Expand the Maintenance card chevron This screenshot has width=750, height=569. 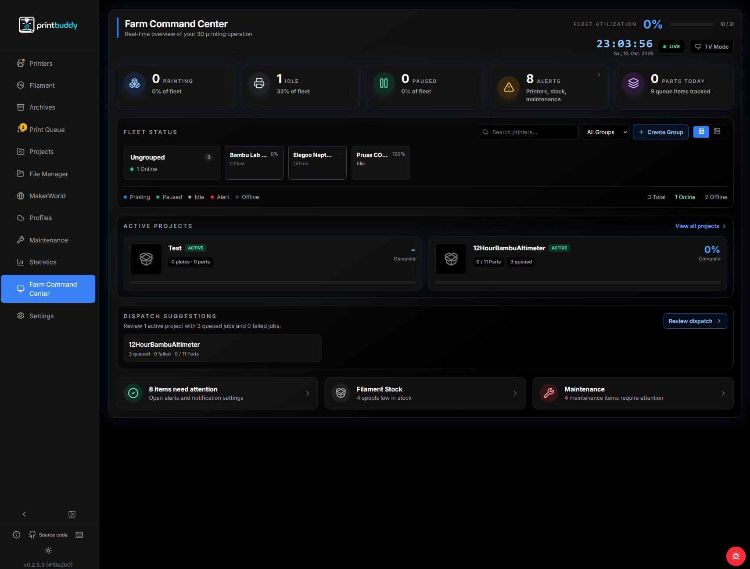(723, 393)
